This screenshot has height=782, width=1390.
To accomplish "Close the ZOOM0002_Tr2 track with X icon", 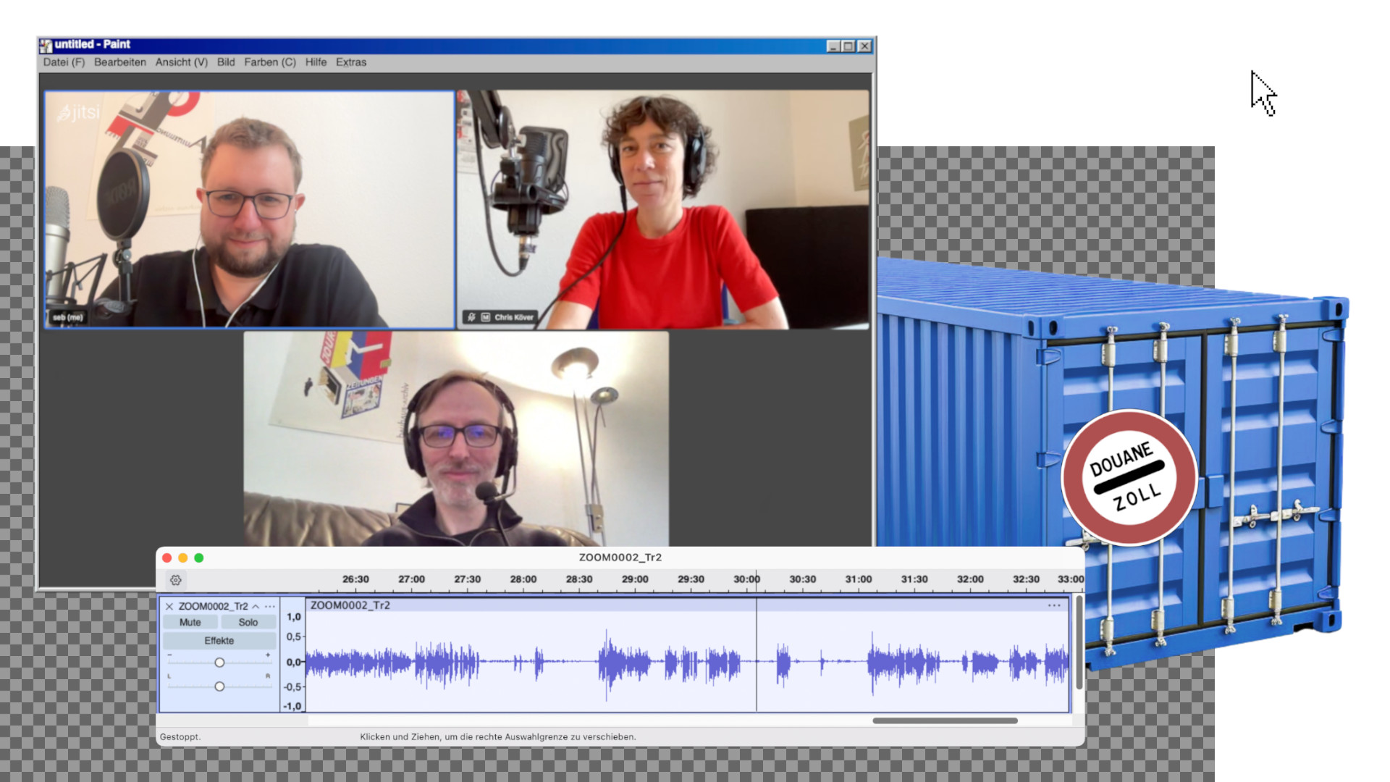I will [169, 607].
